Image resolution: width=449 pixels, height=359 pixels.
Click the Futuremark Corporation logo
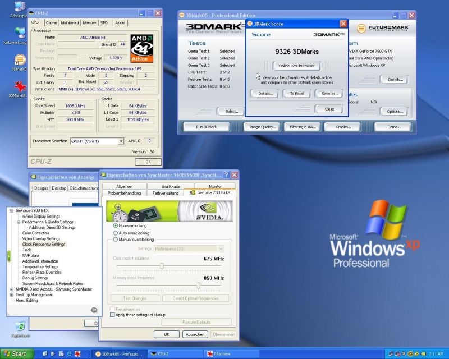click(x=383, y=28)
